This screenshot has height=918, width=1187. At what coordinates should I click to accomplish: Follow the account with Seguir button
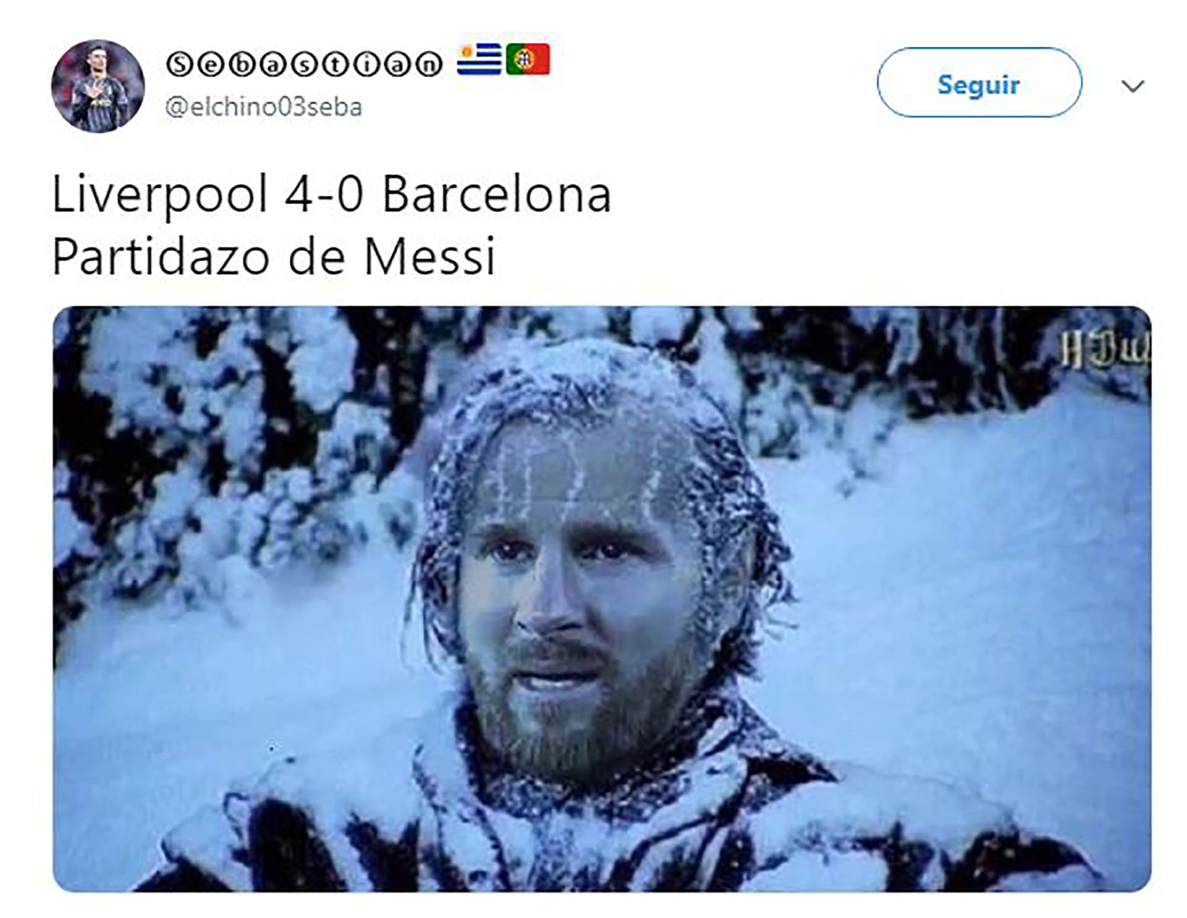tap(979, 82)
